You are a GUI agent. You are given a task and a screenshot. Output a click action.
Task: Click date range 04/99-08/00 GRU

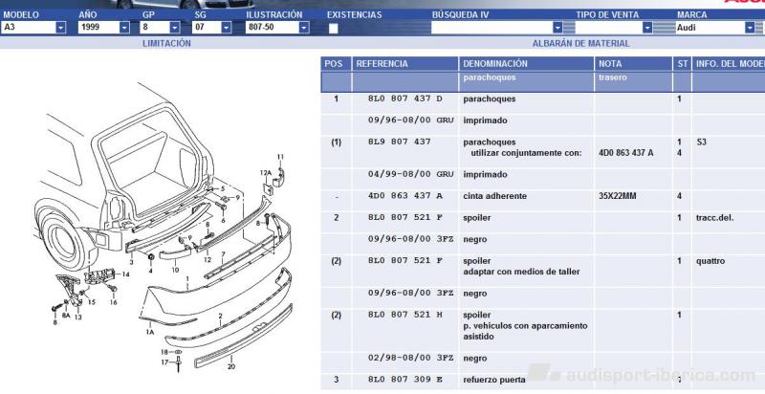pos(411,174)
